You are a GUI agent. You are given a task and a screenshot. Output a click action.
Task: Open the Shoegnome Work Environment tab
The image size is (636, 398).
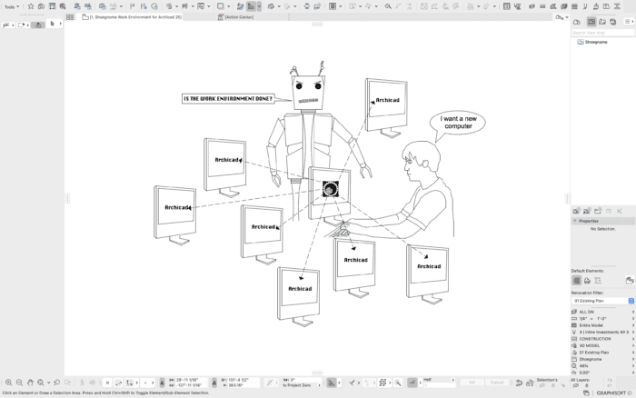point(132,17)
